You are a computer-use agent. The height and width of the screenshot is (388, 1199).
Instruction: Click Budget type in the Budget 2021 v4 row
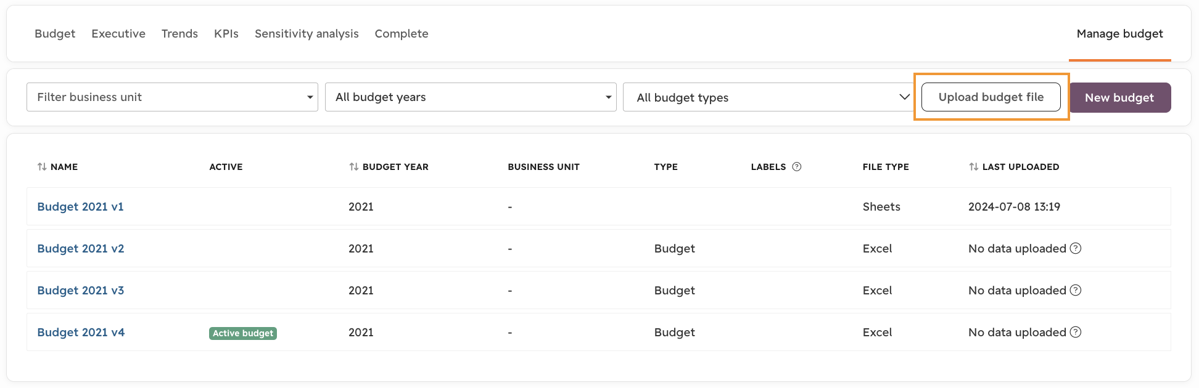coord(674,333)
